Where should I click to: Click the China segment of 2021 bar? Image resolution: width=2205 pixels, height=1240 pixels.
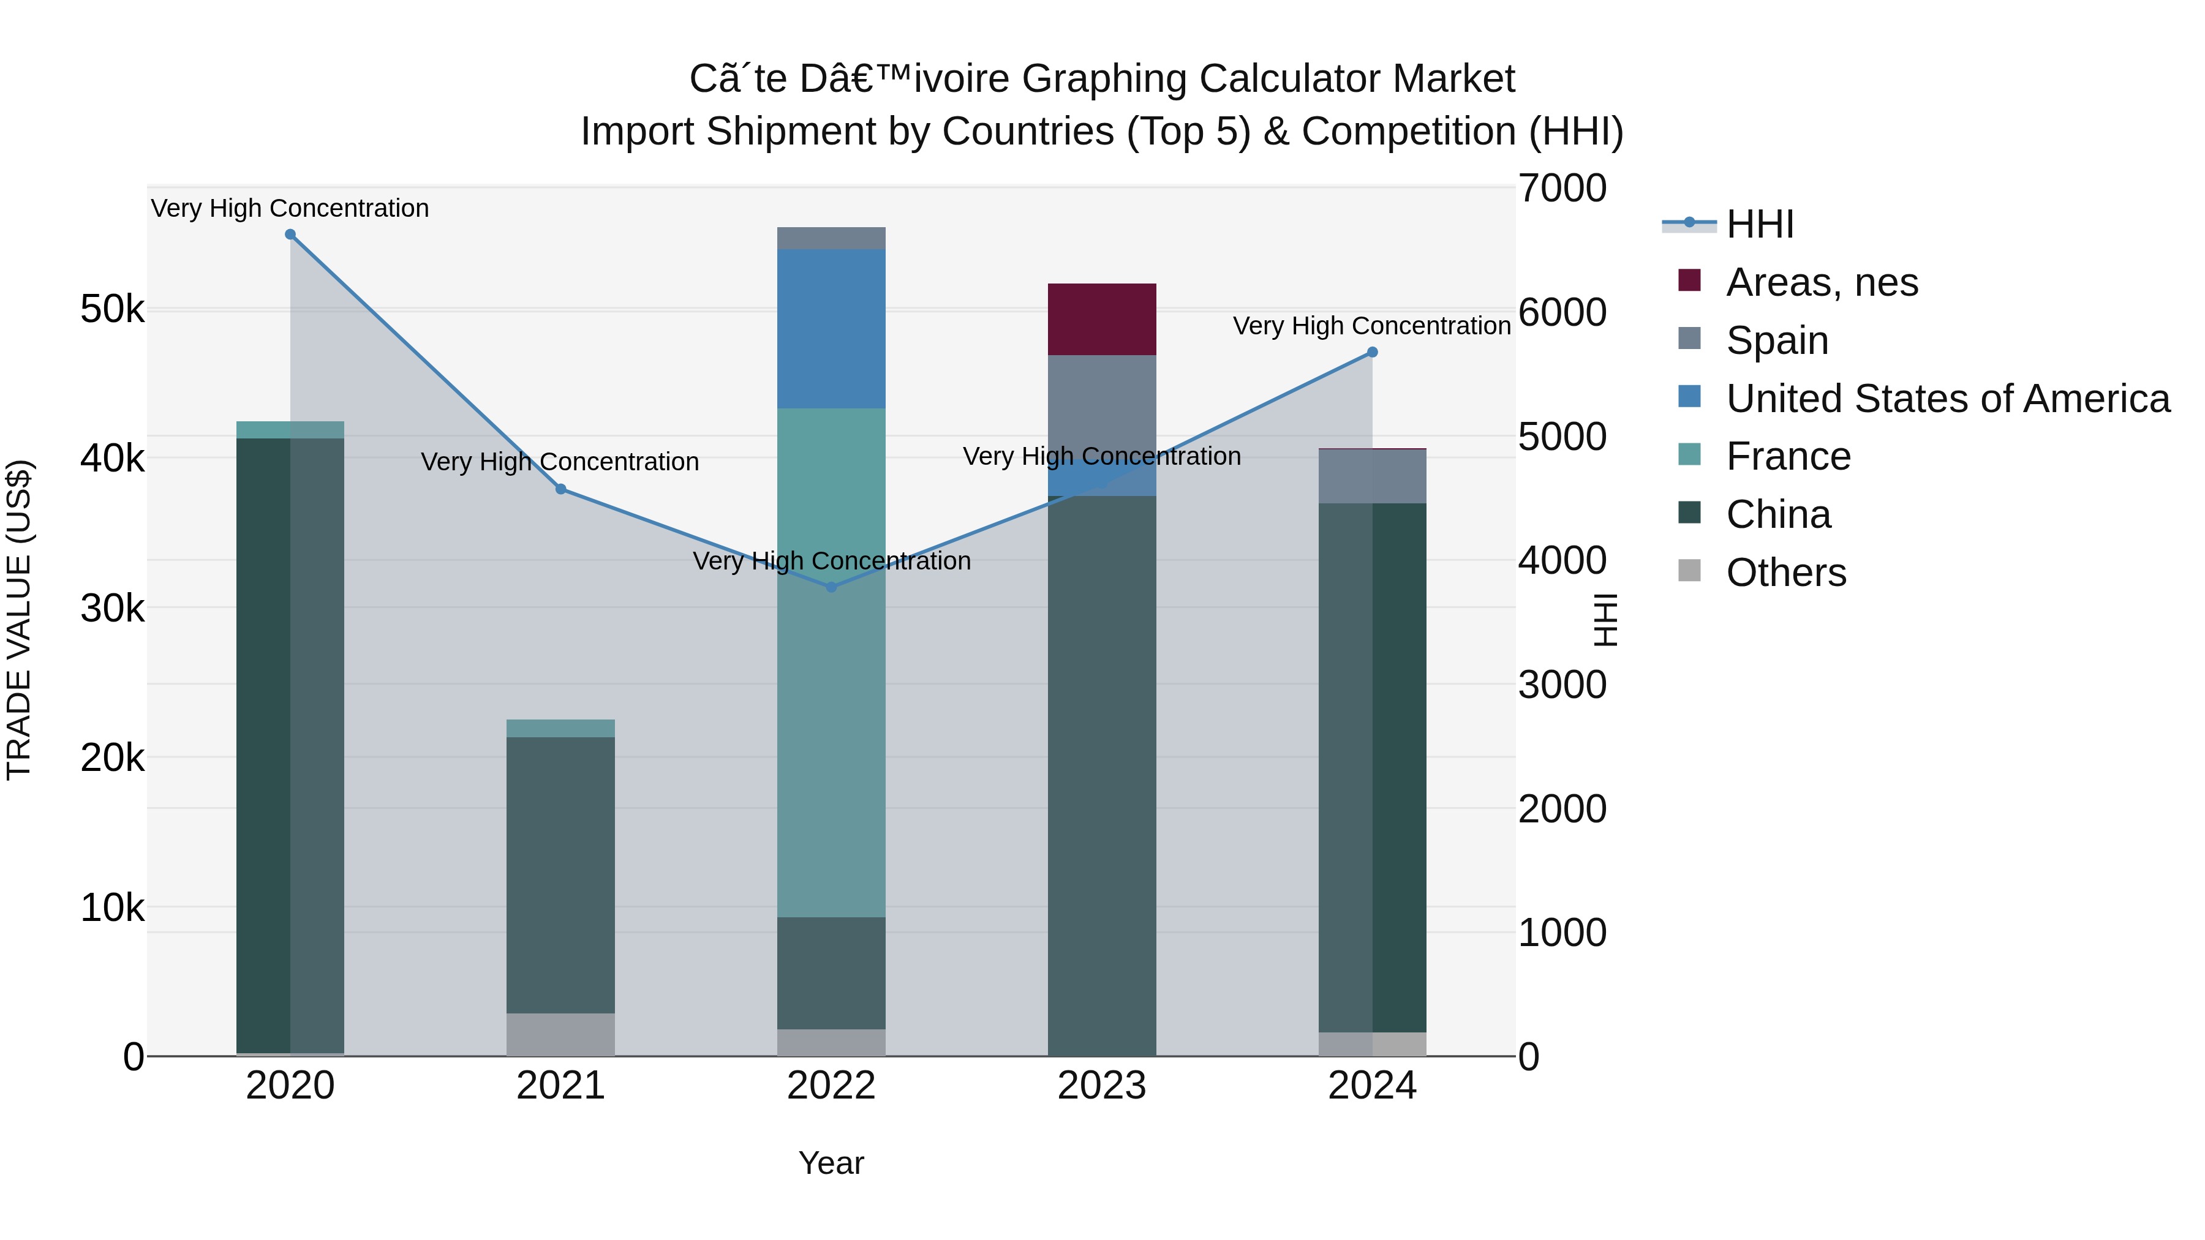pyautogui.click(x=560, y=876)
